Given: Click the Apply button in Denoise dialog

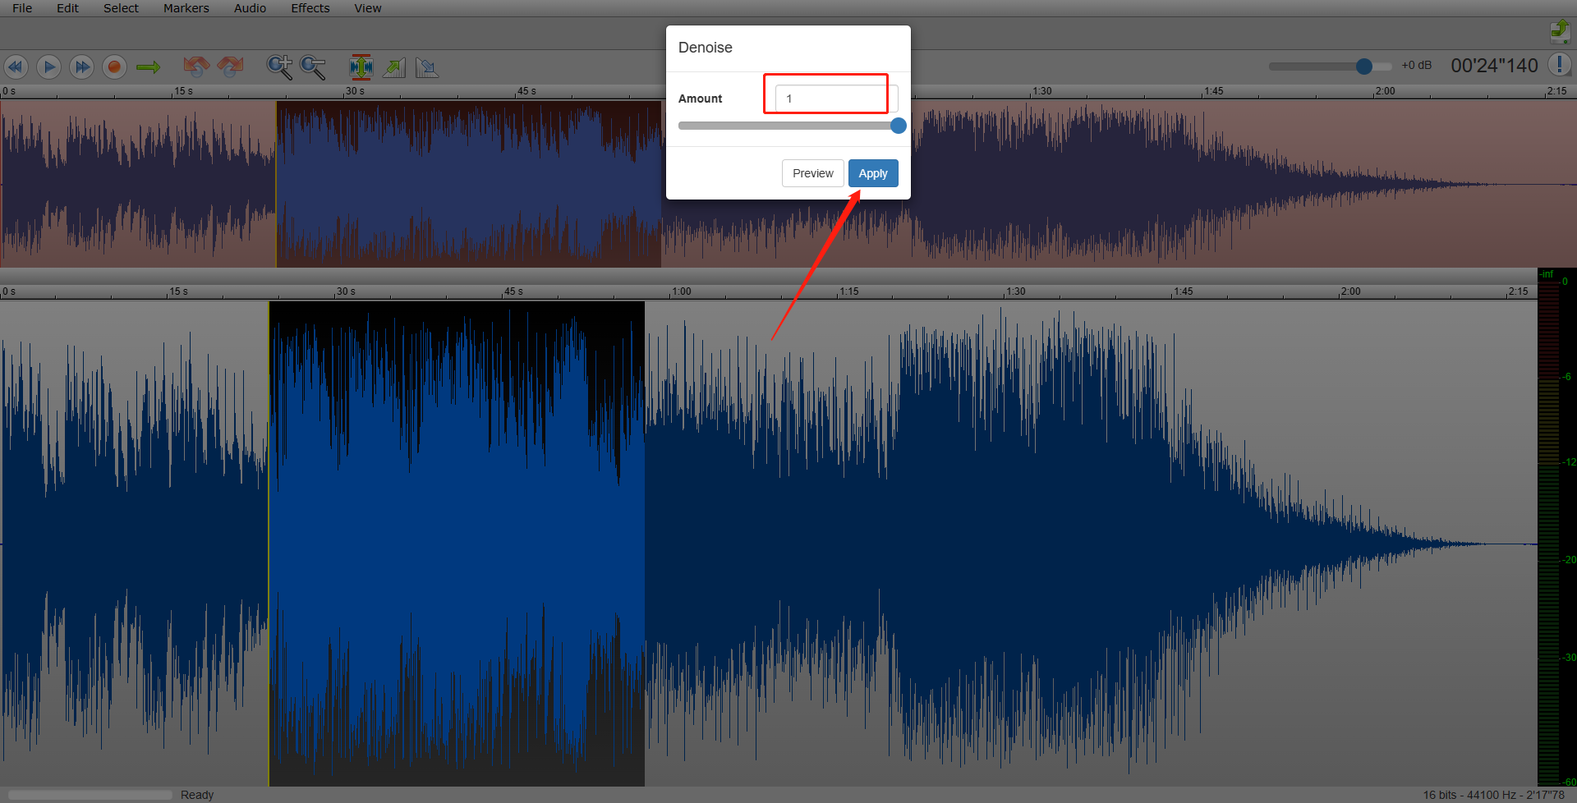Looking at the screenshot, I should pyautogui.click(x=872, y=173).
